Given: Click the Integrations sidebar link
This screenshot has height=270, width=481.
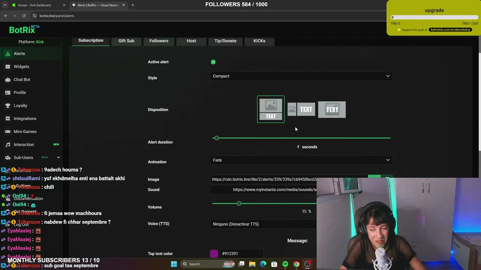Looking at the screenshot, I should (x=25, y=118).
